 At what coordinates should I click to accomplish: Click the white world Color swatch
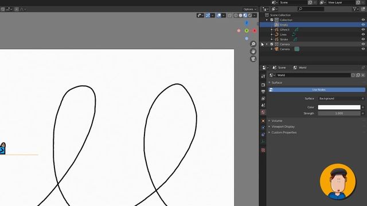click(x=339, y=107)
